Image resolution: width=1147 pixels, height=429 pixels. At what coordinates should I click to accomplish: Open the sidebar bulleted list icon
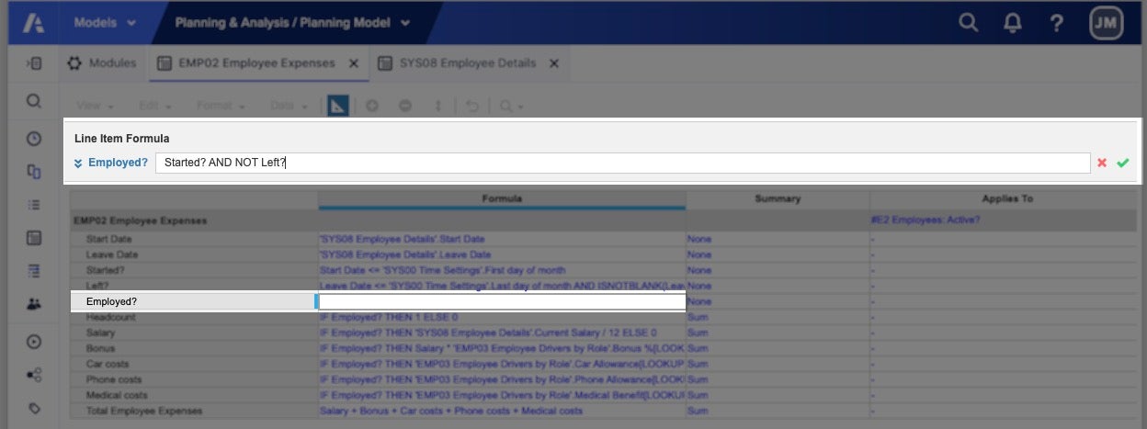point(34,204)
